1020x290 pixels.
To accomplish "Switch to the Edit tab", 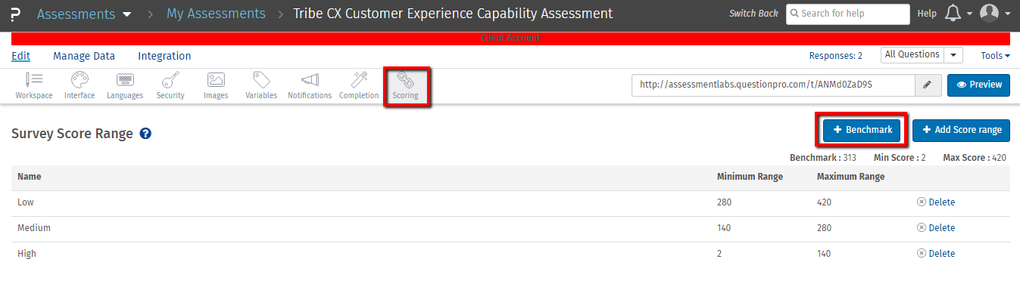I will tap(21, 56).
